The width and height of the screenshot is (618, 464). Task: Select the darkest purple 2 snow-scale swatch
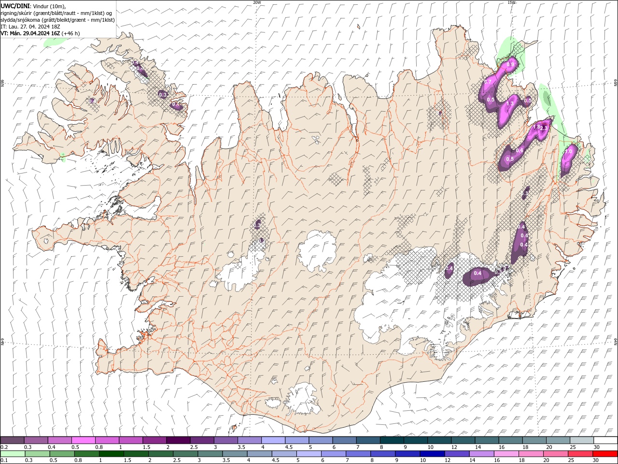coord(178,440)
